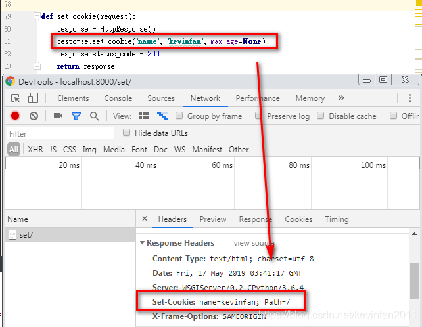Stop recording network log with red button
The height and width of the screenshot is (327, 422).
point(15,116)
